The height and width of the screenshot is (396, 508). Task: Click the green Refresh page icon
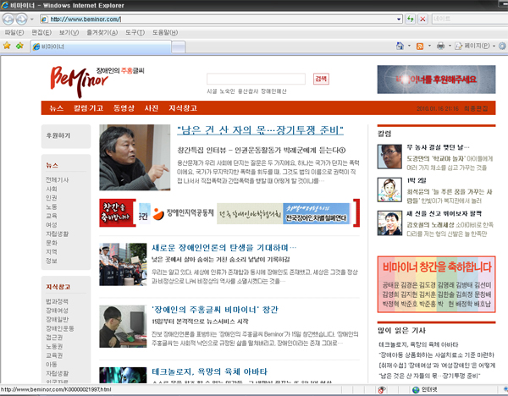(x=410, y=19)
